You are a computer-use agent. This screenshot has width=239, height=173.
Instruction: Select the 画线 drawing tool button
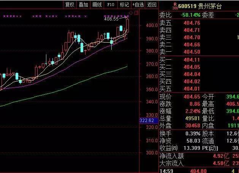point(97,5)
